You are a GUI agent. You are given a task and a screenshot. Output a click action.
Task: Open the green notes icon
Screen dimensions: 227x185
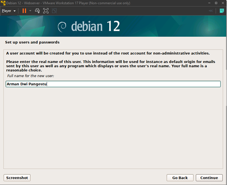(x=222, y=11)
